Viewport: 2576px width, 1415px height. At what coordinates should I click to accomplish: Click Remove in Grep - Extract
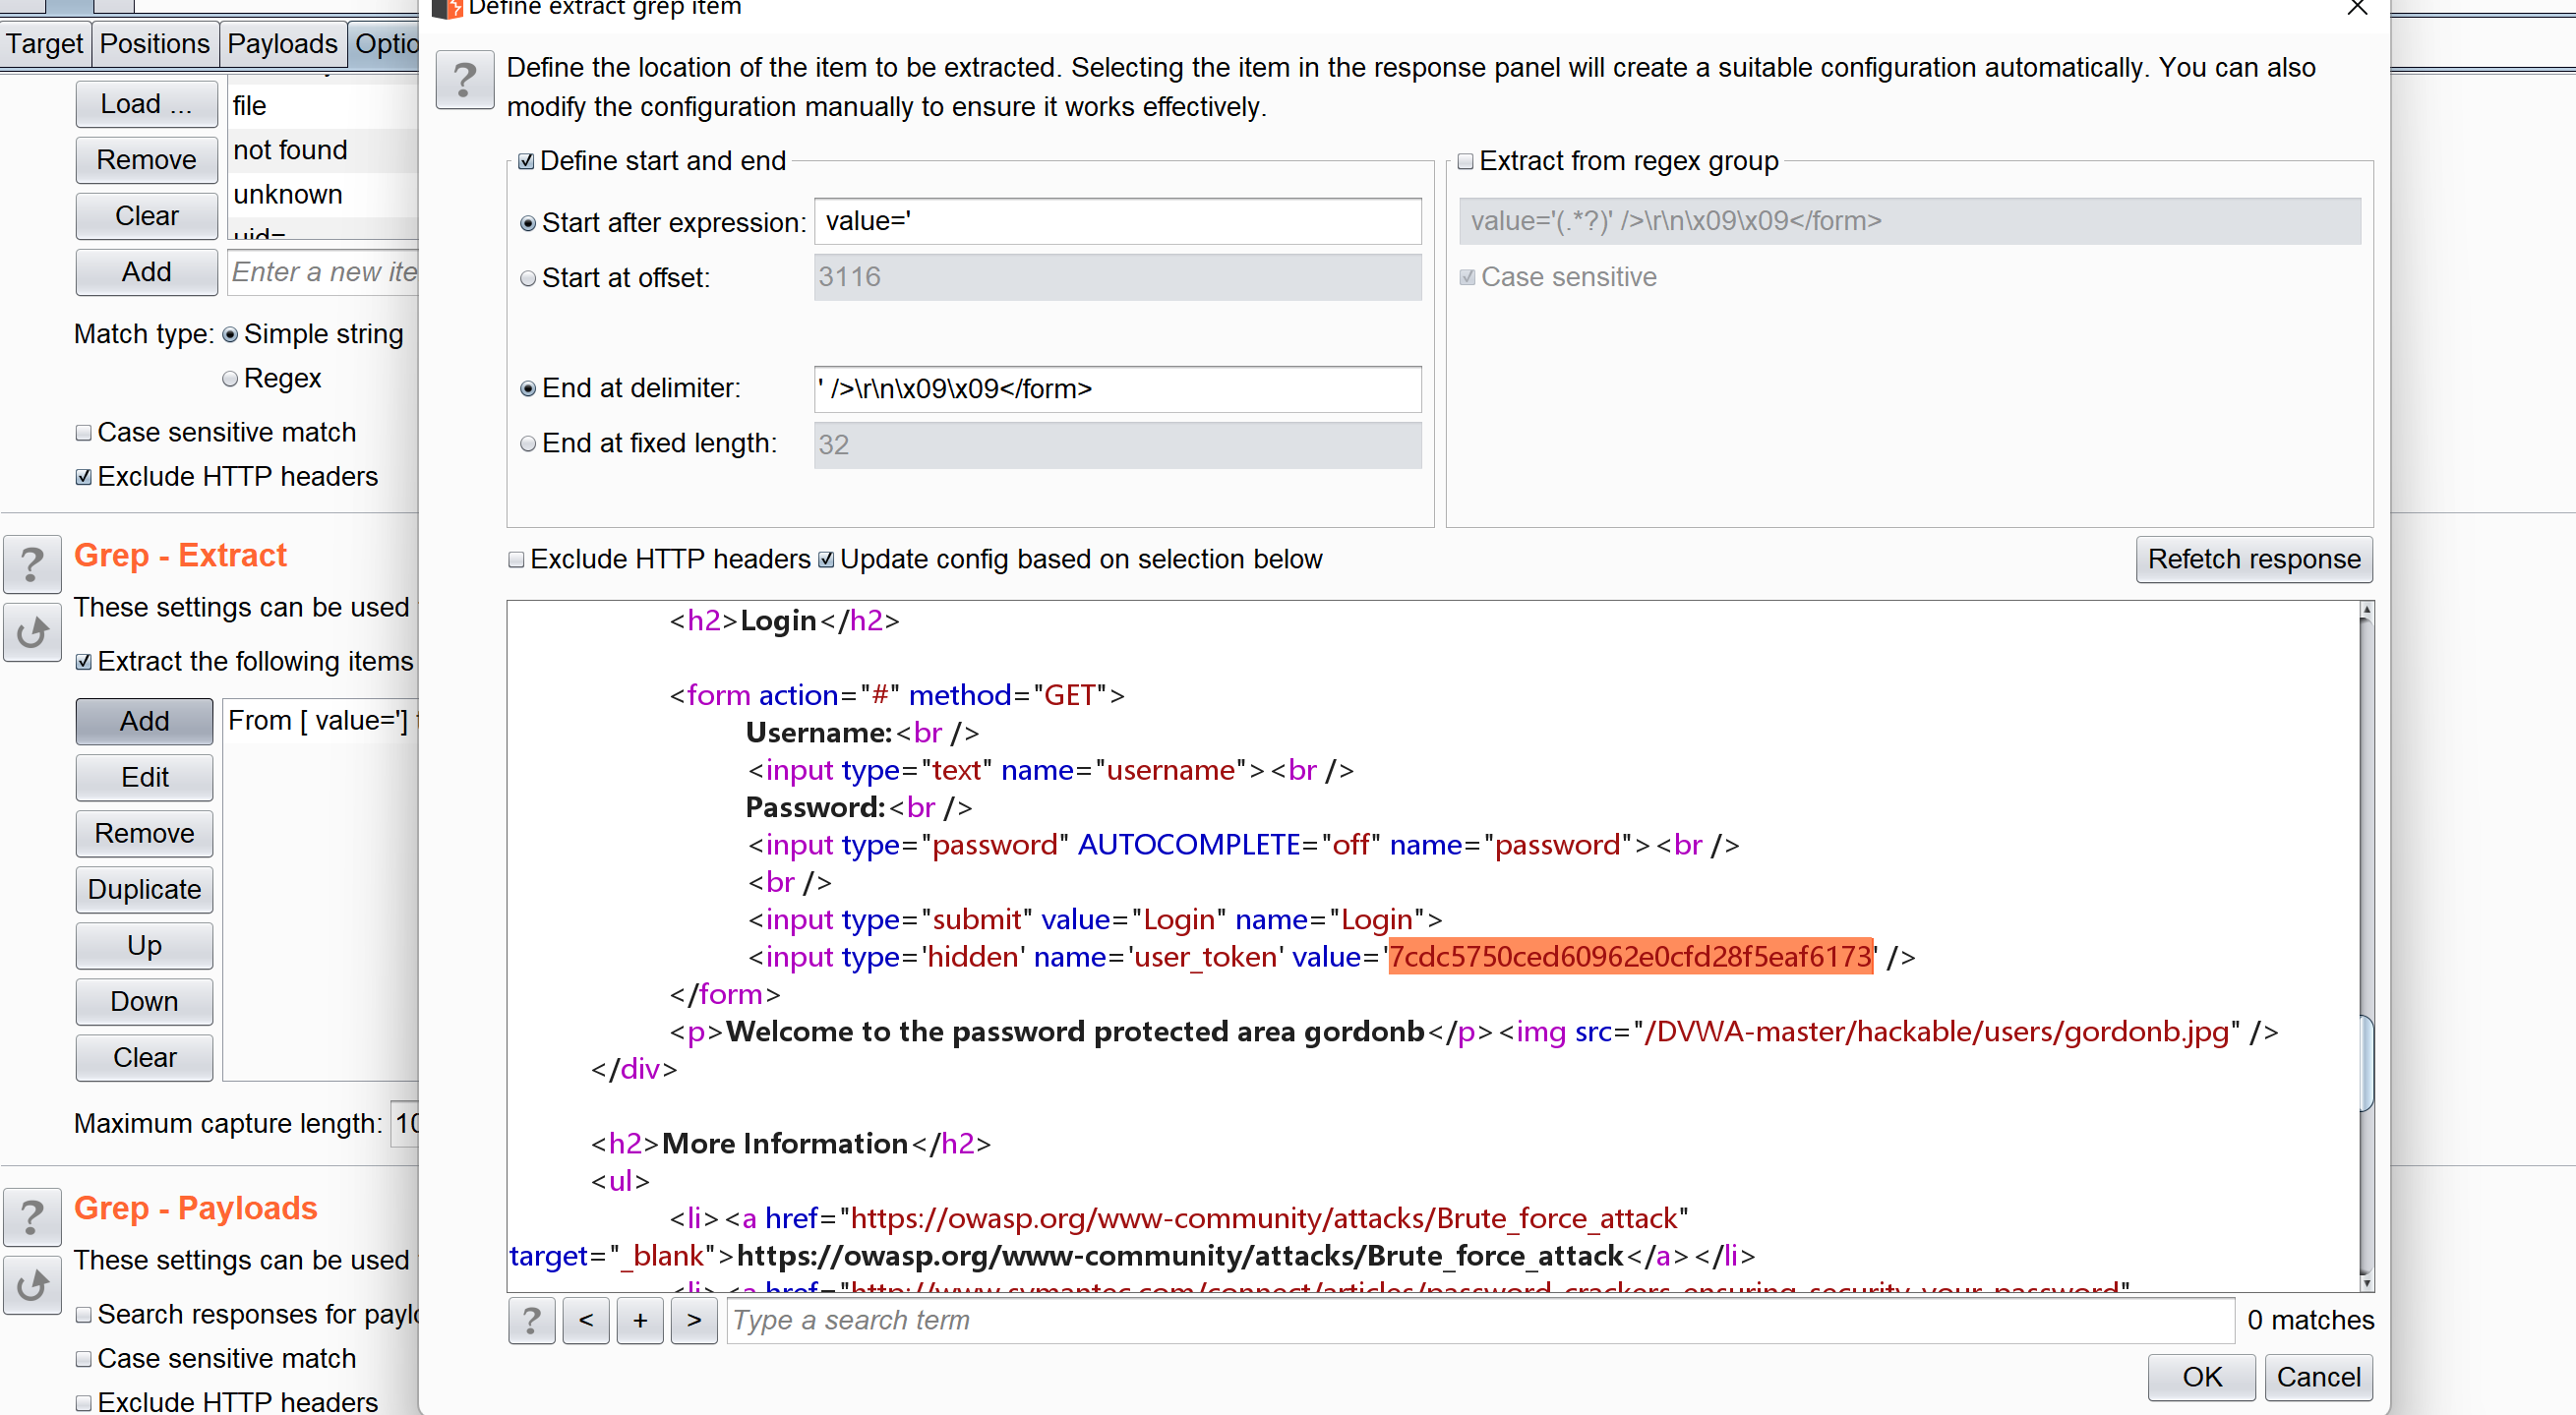pyautogui.click(x=144, y=833)
